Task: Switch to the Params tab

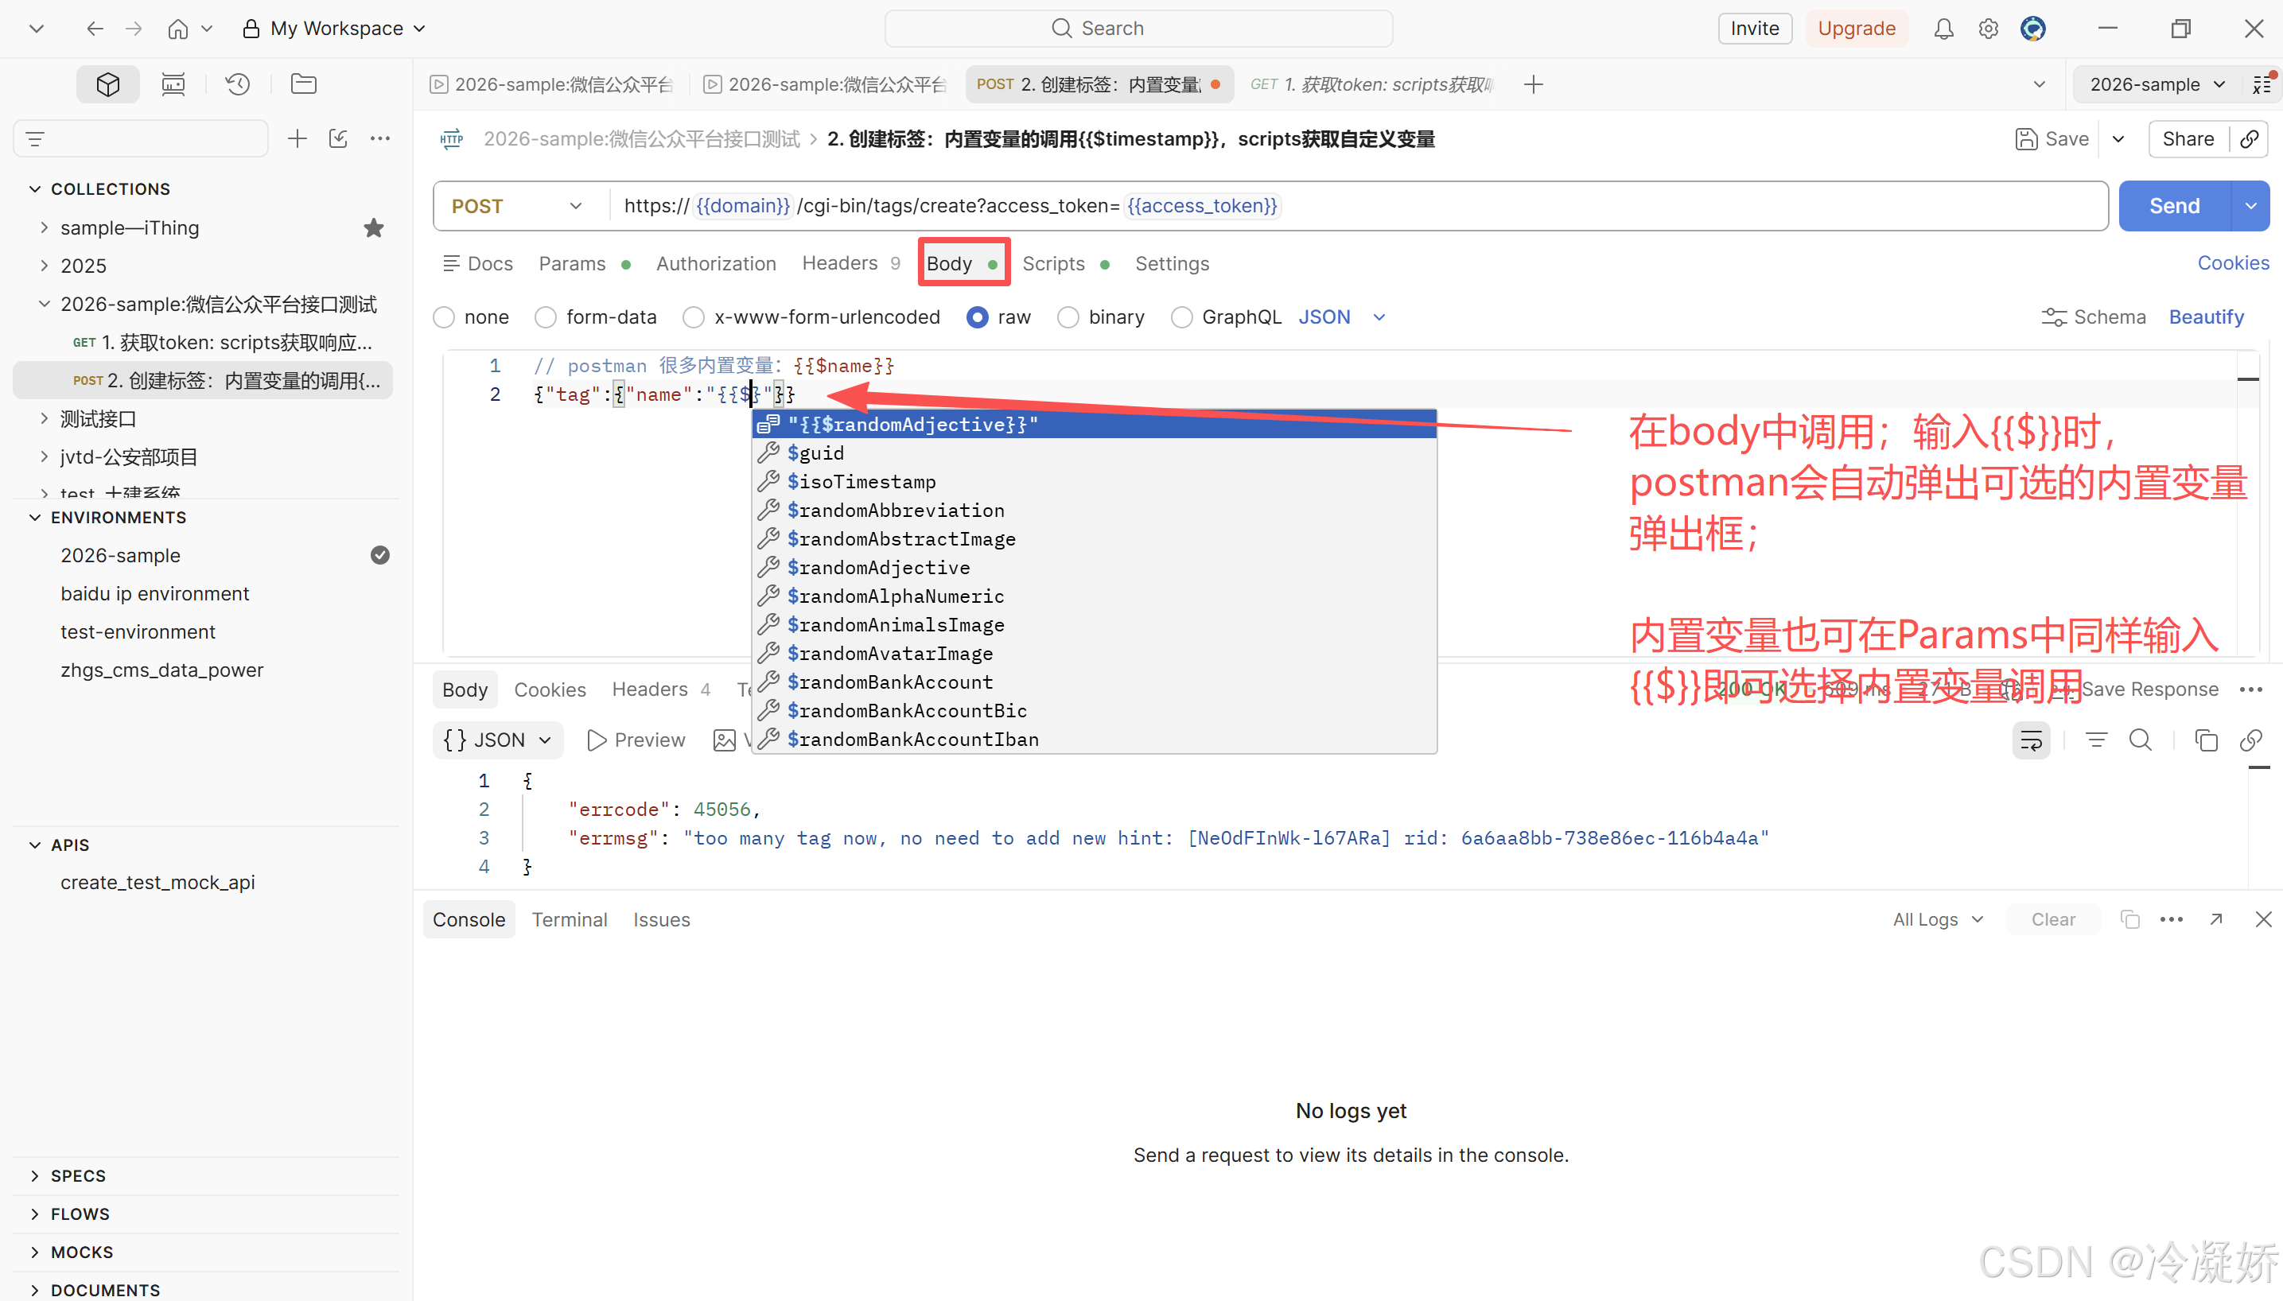Action: click(x=572, y=263)
